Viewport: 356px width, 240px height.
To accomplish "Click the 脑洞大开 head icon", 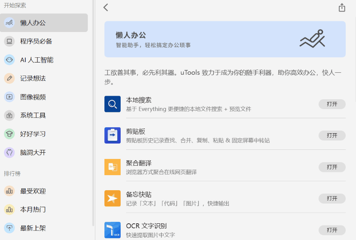I will [9, 153].
